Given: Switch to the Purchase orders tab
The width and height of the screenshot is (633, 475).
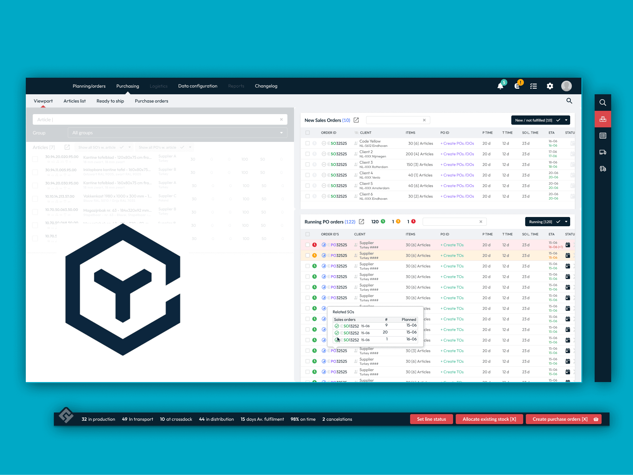Looking at the screenshot, I should coord(151,101).
